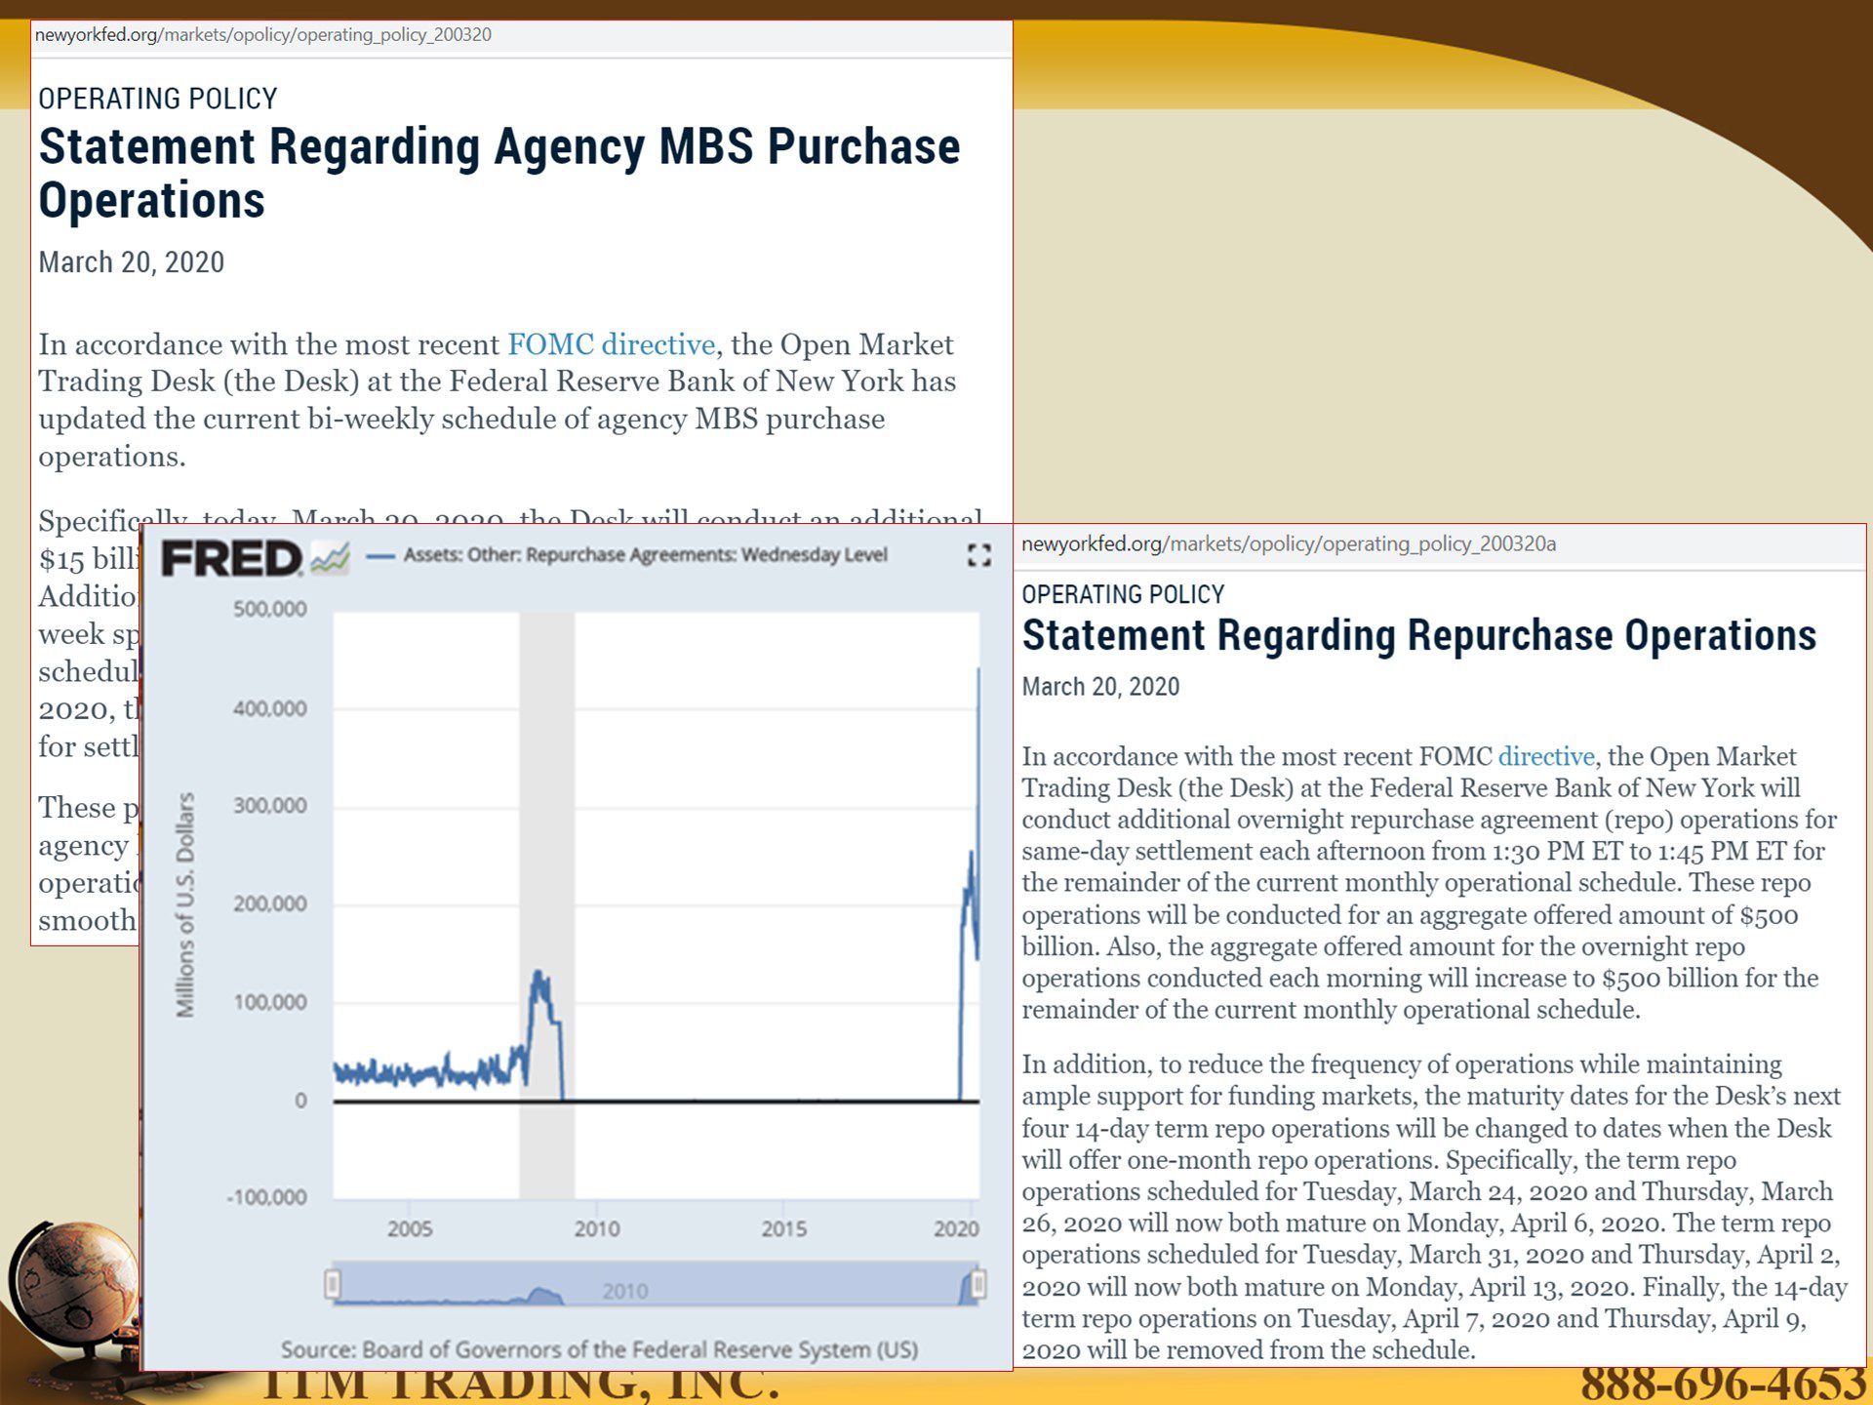
Task: Click March 20, 2020 date under Repurchase heading
Action: click(1100, 687)
